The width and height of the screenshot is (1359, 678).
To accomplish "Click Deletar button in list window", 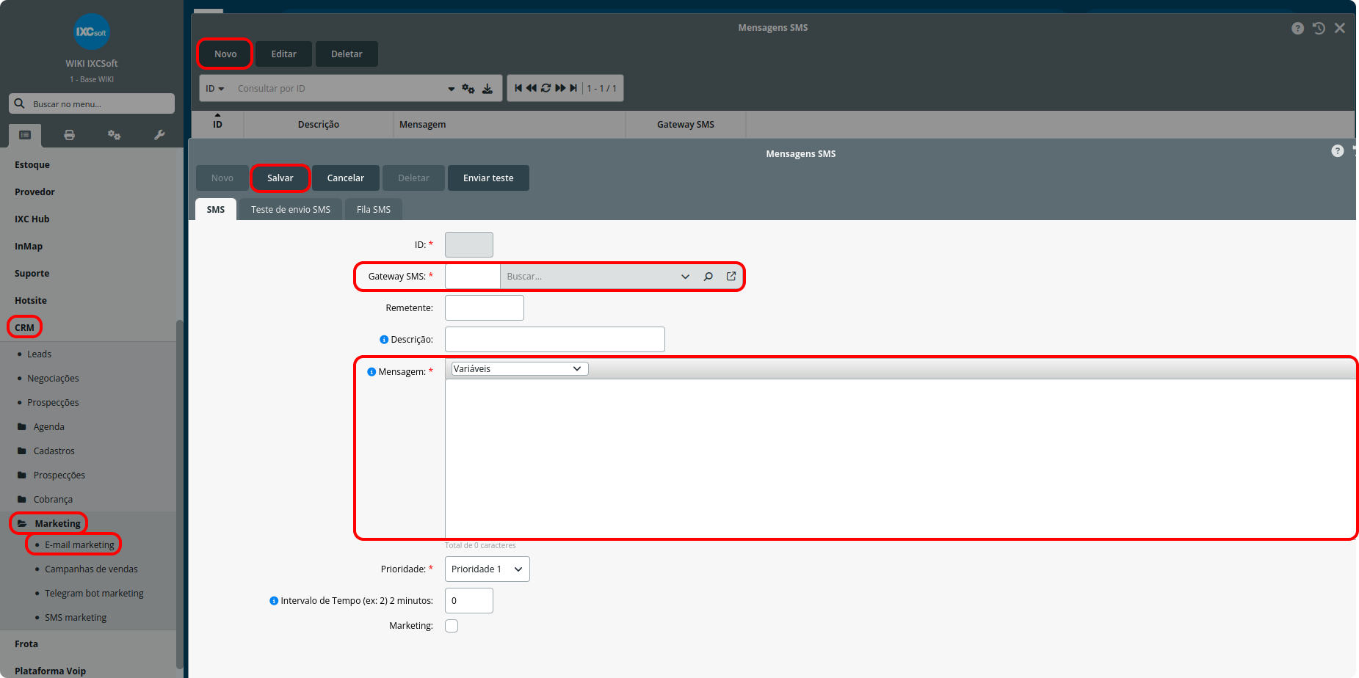I will [x=347, y=54].
